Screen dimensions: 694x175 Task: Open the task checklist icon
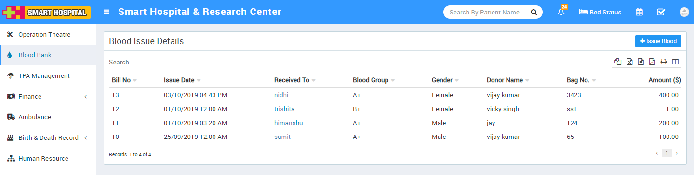[x=661, y=12]
